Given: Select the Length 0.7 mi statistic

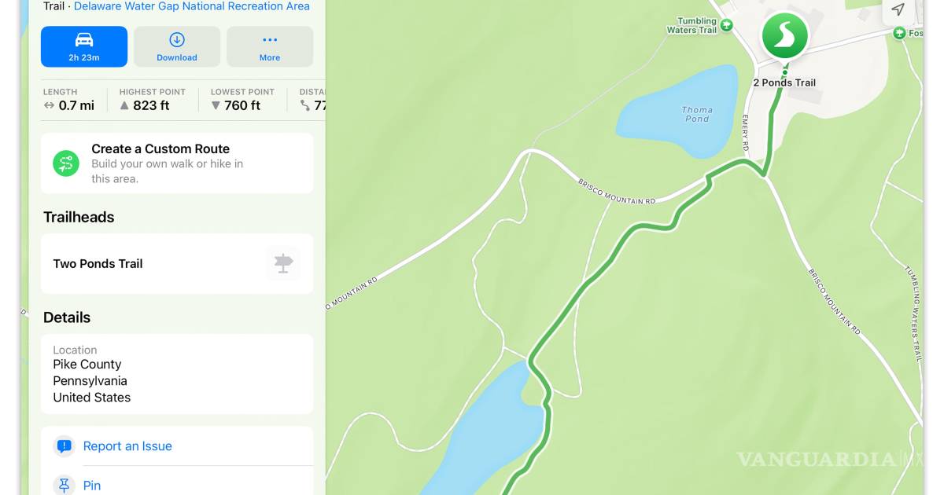Looking at the screenshot, I should point(69,100).
